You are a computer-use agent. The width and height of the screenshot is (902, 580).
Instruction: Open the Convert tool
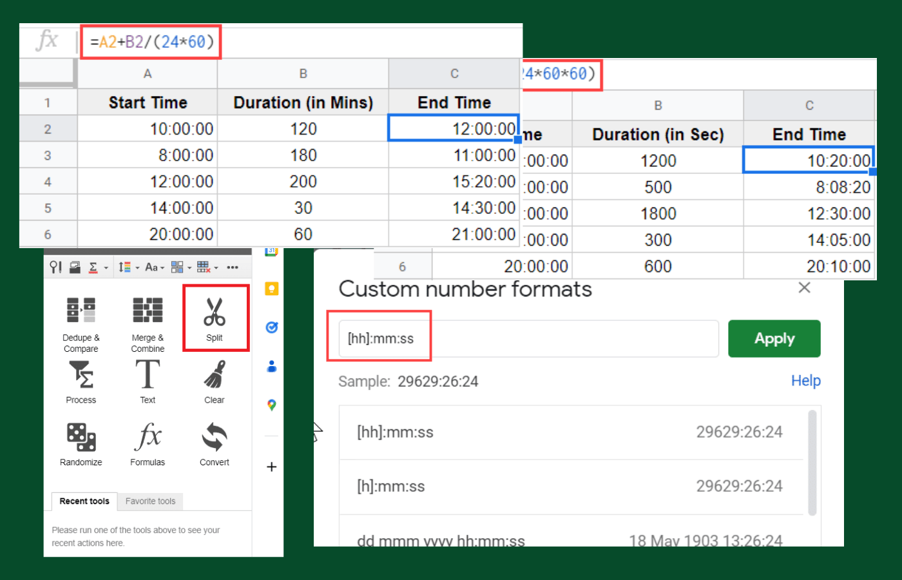tap(214, 444)
